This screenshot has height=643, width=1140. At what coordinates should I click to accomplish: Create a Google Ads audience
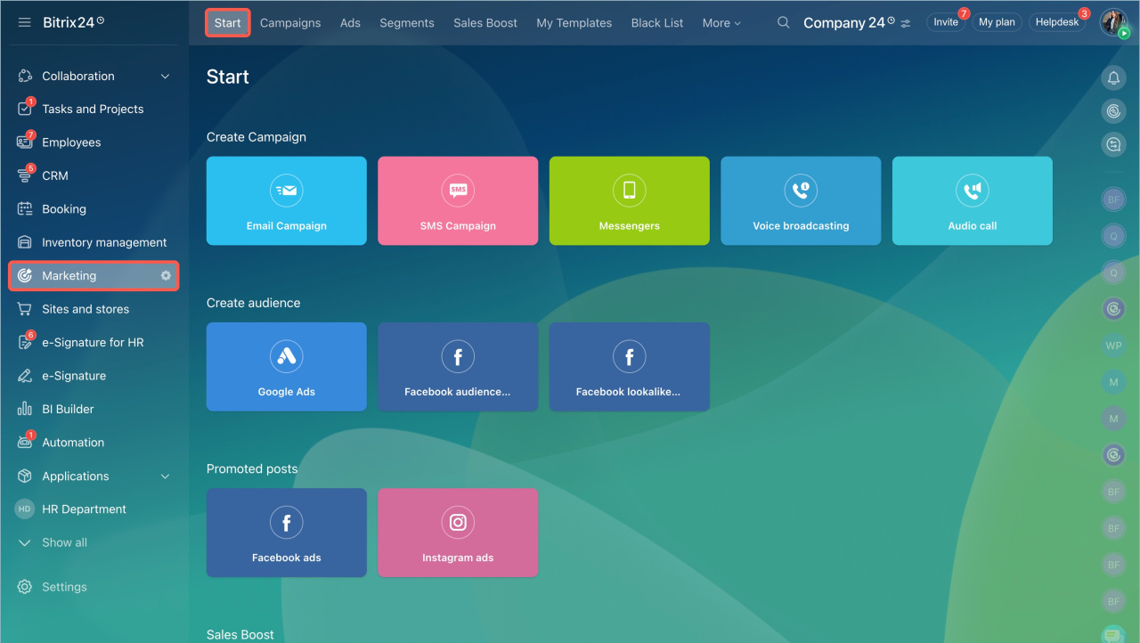tap(287, 367)
